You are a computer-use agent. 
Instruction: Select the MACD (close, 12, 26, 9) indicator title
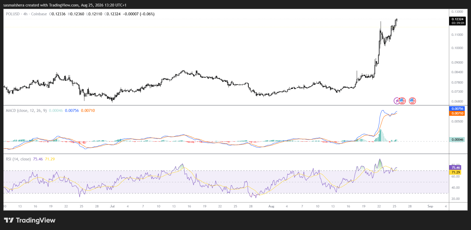(26, 111)
